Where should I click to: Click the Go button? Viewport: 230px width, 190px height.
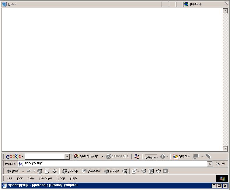click(x=221, y=164)
